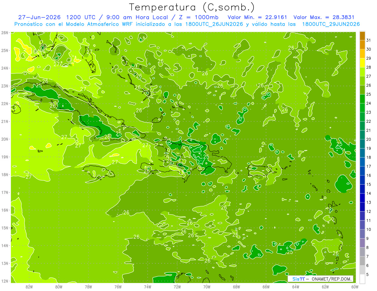Click the legend value label '28'
377x291 pixels.
[369, 67]
